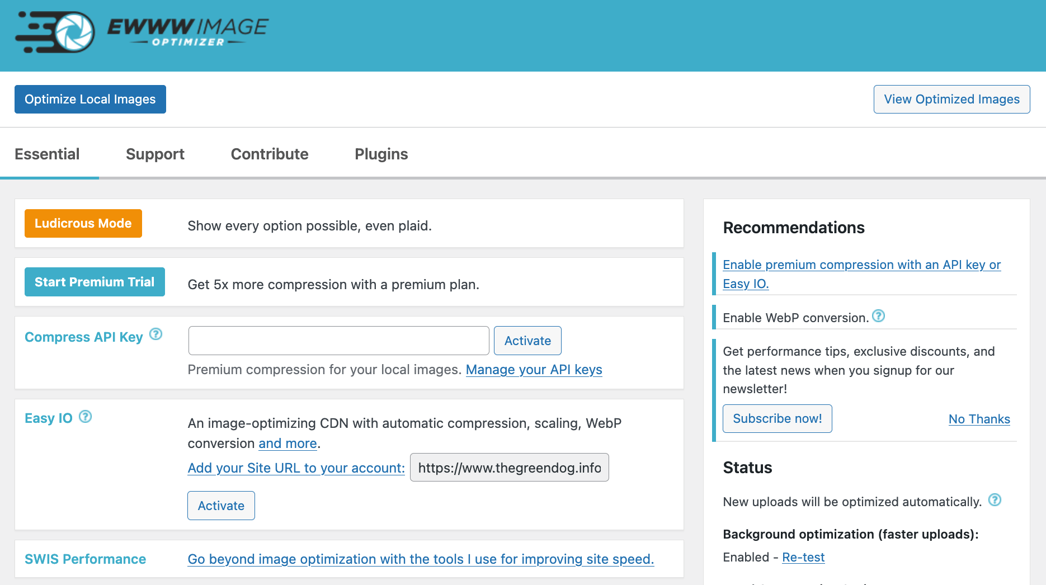Viewport: 1046px width, 585px height.
Task: Click Optimize Local Images button
Action: click(x=90, y=100)
